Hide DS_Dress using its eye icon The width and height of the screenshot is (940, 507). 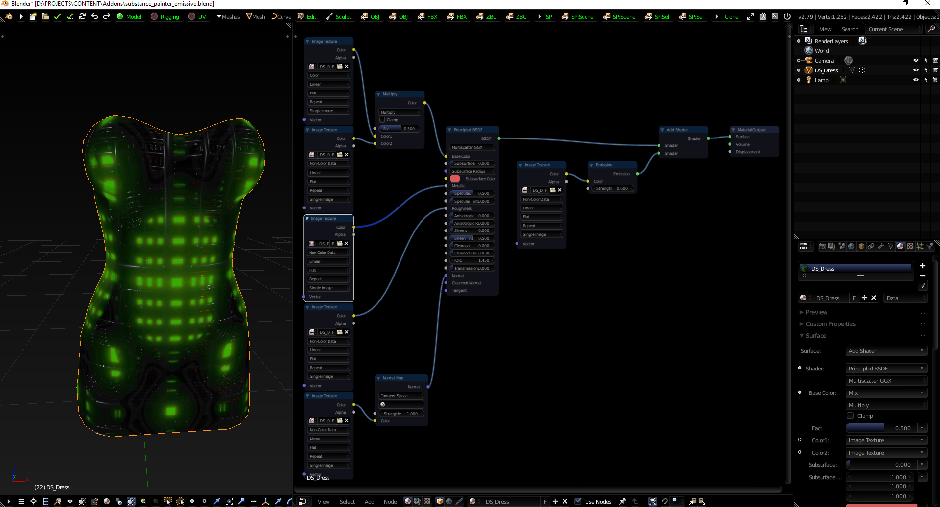(916, 70)
